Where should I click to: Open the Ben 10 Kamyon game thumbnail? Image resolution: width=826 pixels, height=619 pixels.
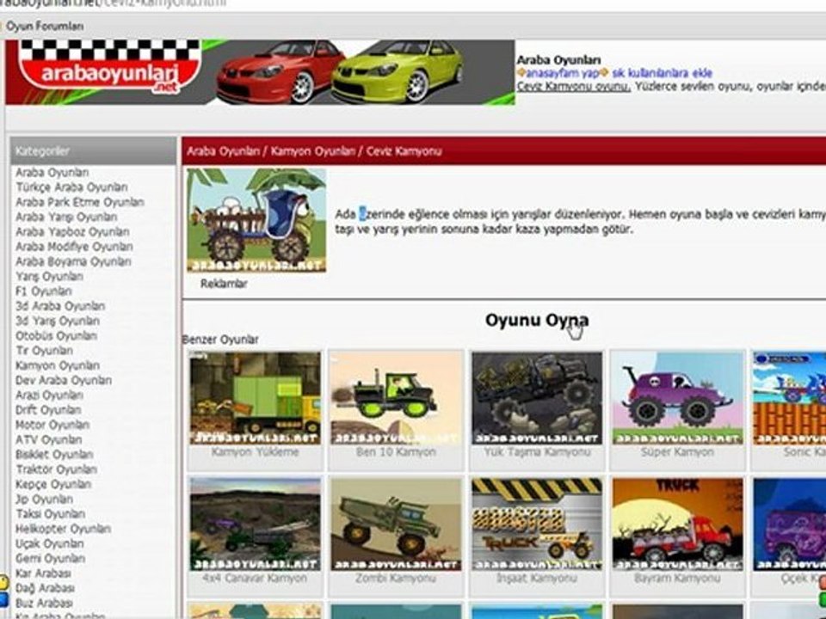pos(396,398)
